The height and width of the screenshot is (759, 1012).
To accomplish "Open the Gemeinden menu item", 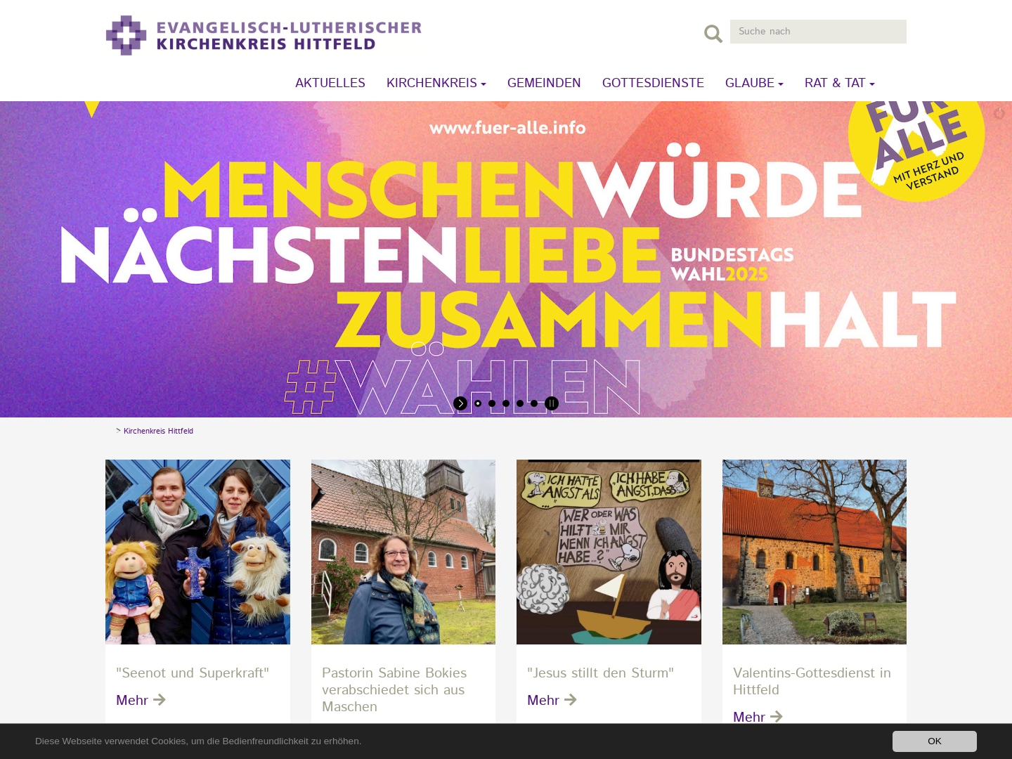I will [544, 83].
